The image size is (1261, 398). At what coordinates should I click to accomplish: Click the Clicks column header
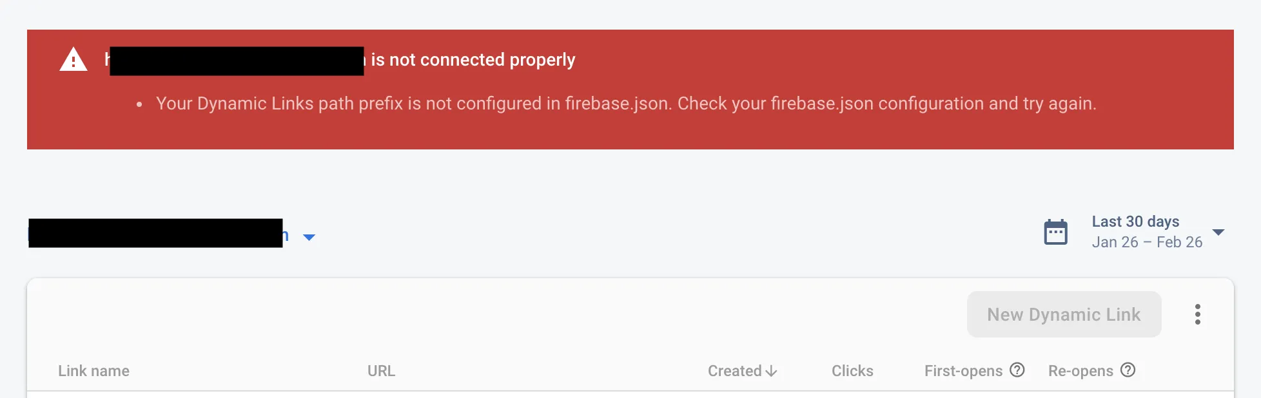[x=852, y=371]
